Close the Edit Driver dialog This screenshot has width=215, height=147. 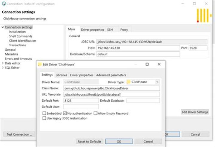(159, 64)
